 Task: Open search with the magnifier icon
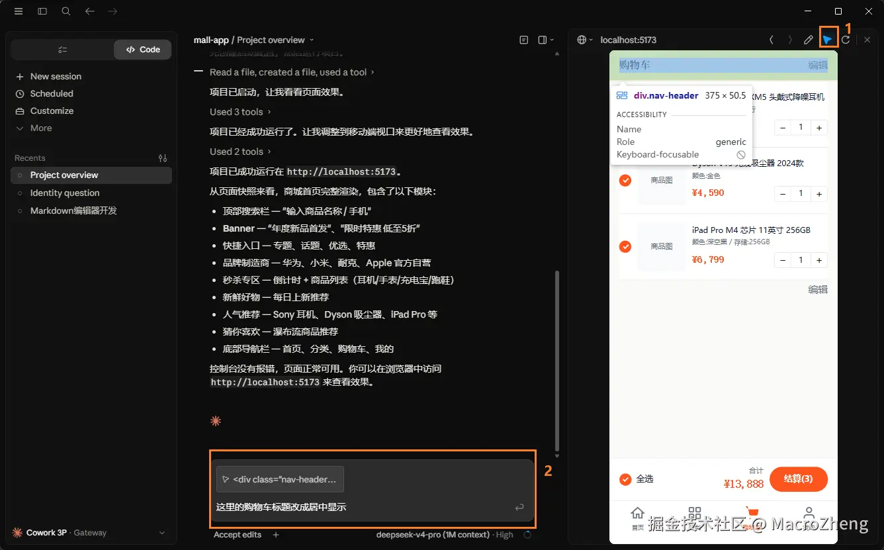(x=66, y=11)
